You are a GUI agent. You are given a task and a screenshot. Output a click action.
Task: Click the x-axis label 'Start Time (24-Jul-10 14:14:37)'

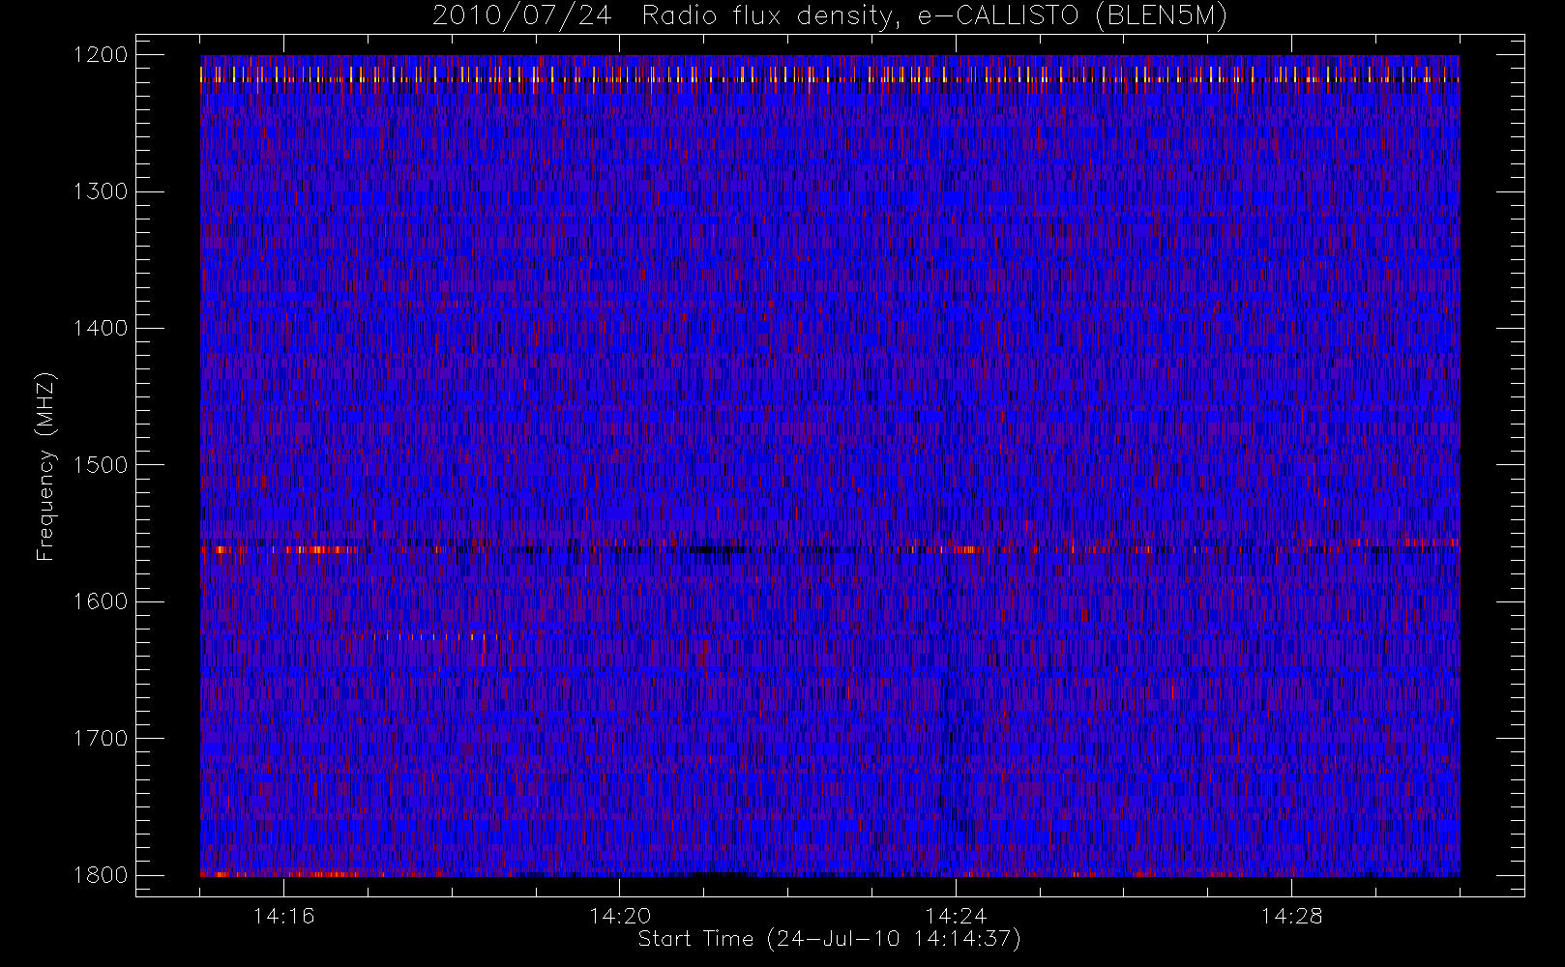click(829, 938)
